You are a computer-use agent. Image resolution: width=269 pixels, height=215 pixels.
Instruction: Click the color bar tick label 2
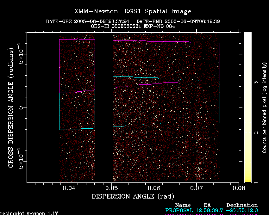coord(256,132)
